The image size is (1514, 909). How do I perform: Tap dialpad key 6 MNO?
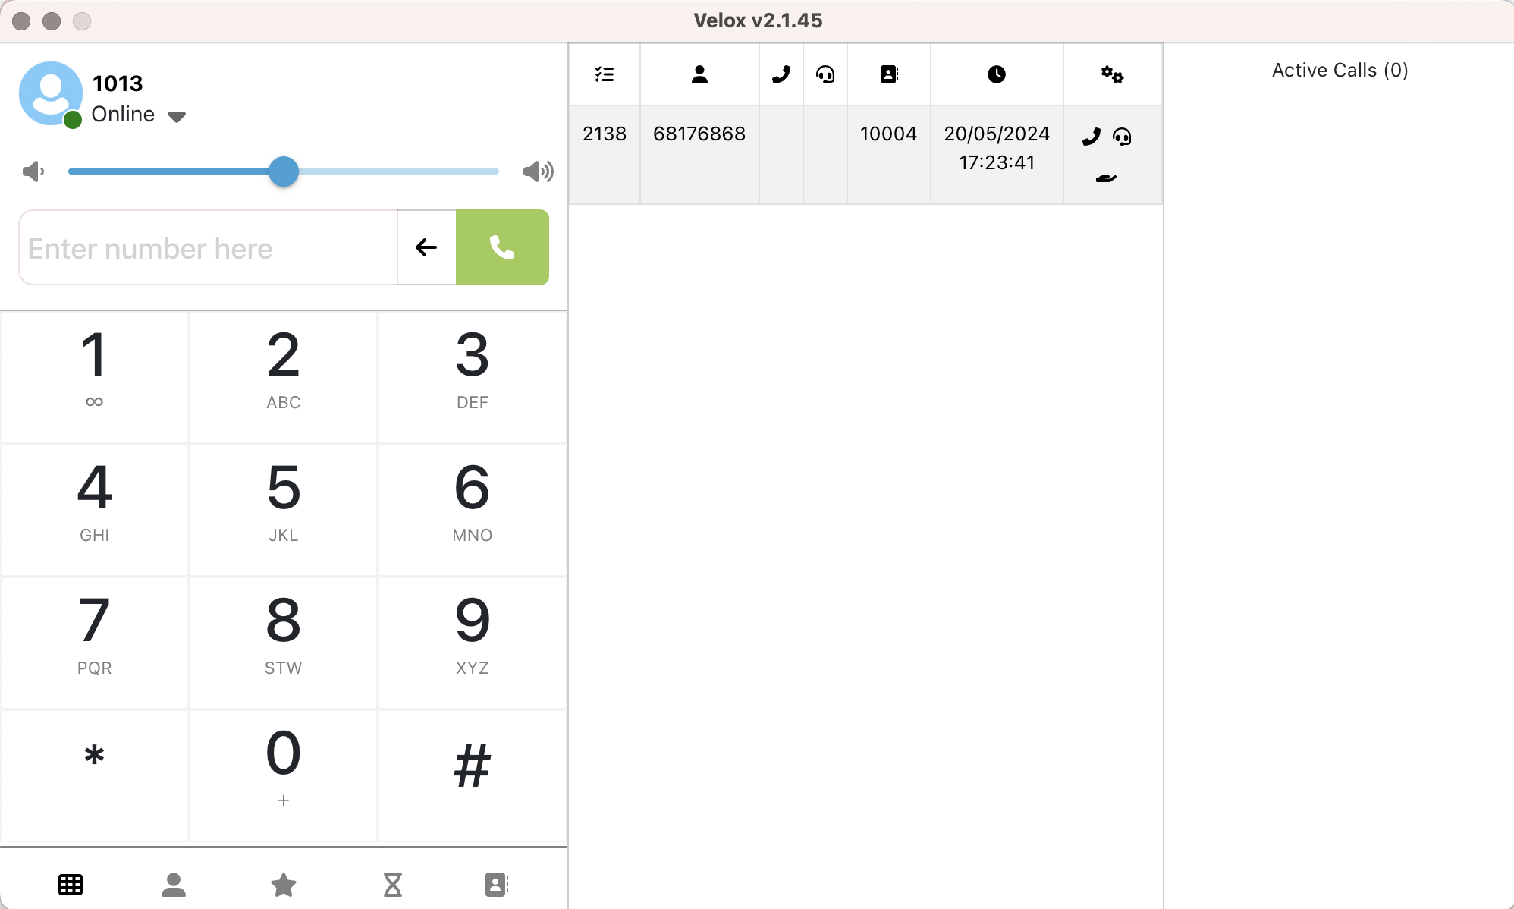[x=472, y=510]
